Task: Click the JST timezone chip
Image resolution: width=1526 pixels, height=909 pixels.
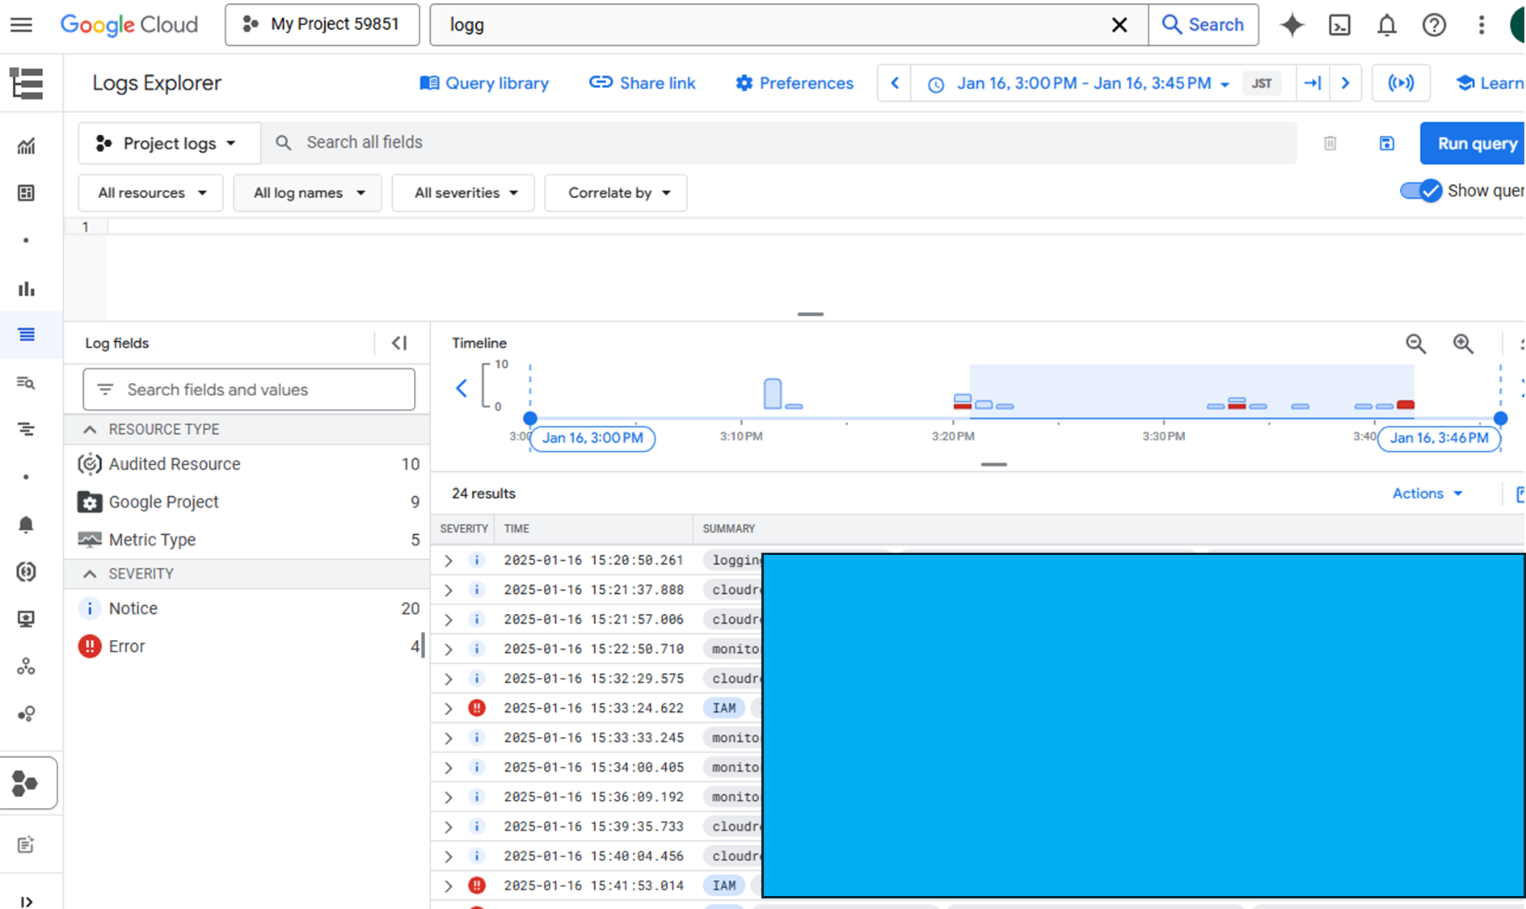Action: (x=1262, y=83)
